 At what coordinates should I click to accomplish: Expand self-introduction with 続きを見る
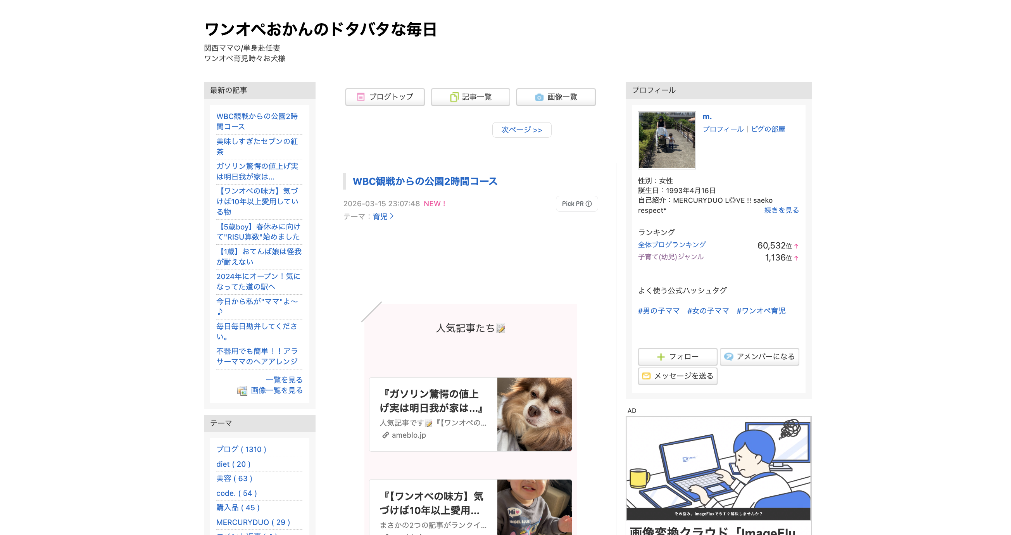tap(781, 211)
